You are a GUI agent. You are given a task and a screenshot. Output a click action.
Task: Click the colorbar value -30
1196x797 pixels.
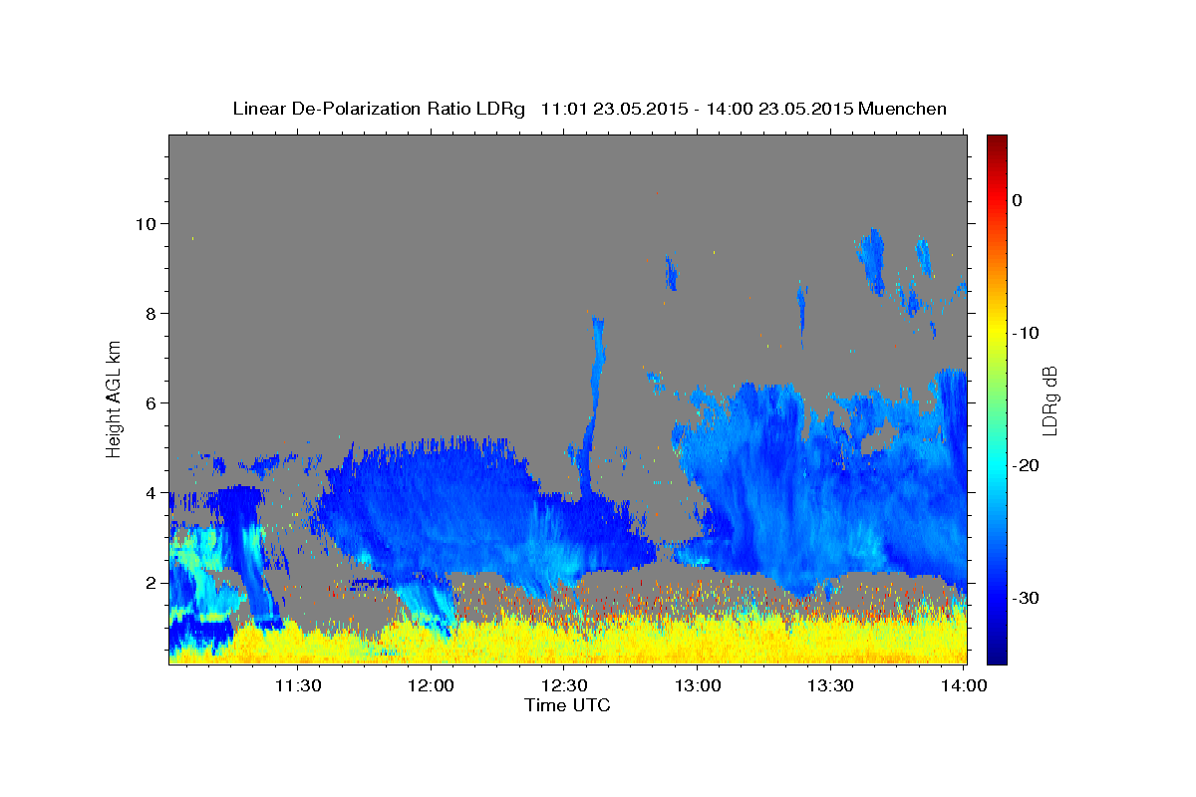[1026, 598]
